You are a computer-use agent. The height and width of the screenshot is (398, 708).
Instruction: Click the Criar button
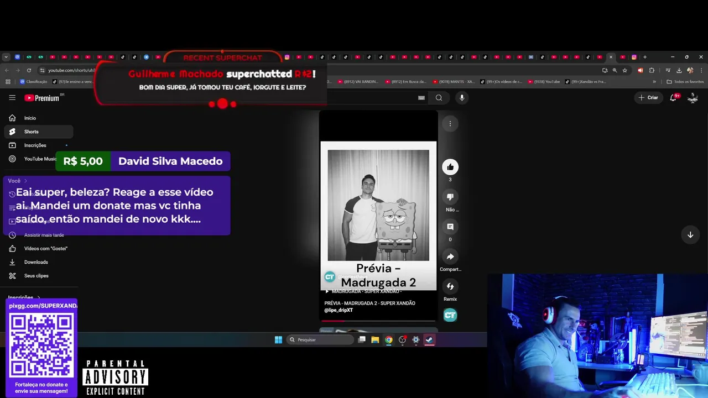pyautogui.click(x=648, y=98)
